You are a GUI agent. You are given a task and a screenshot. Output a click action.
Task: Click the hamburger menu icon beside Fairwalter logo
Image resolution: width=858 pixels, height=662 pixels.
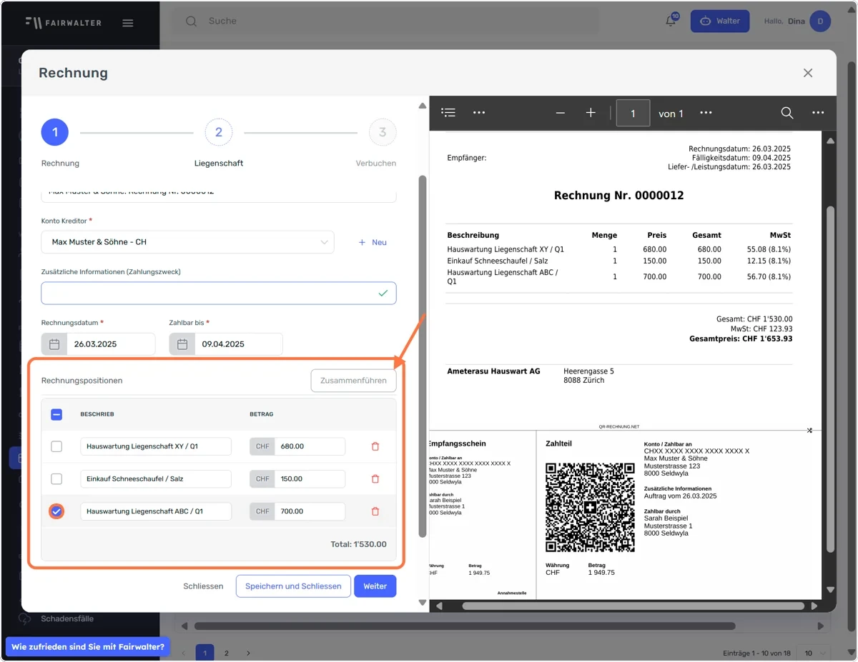pos(128,23)
